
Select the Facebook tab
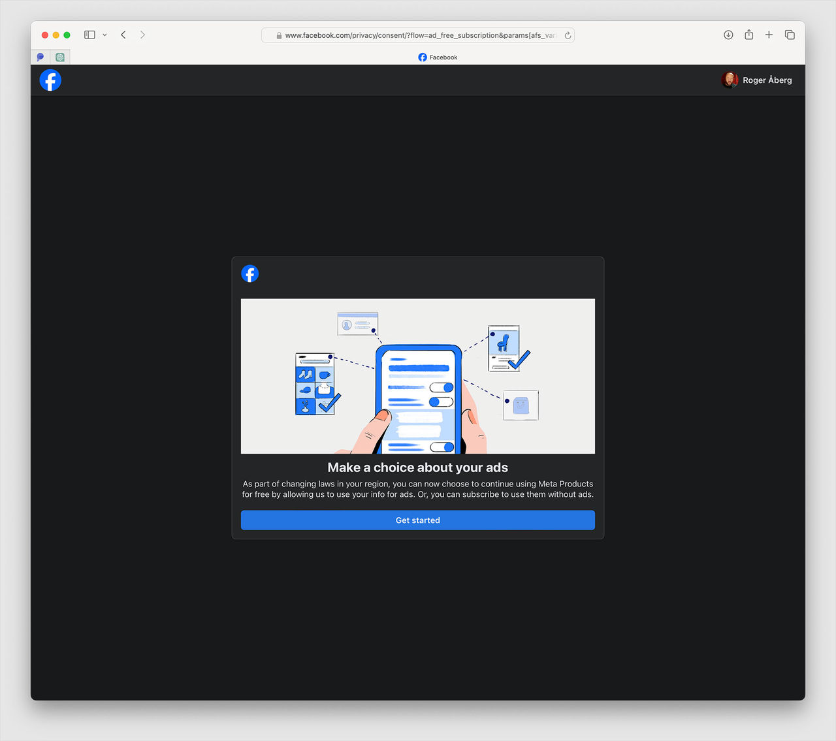[x=438, y=57]
